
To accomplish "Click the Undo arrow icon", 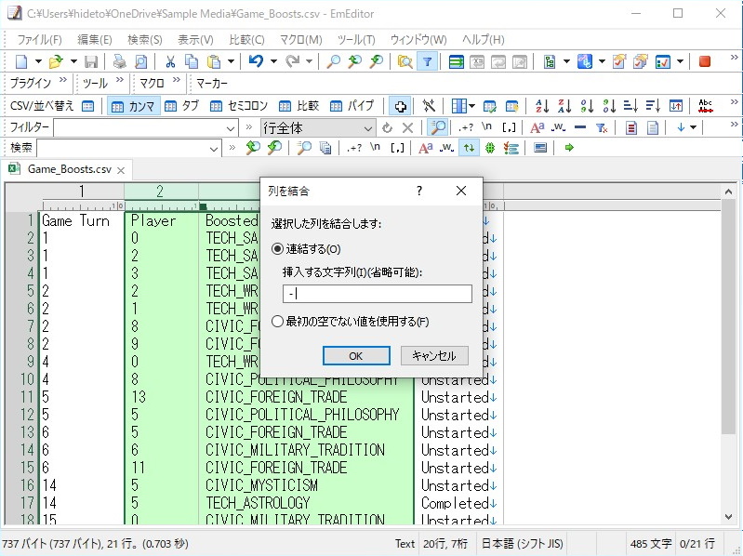I will pos(257,61).
